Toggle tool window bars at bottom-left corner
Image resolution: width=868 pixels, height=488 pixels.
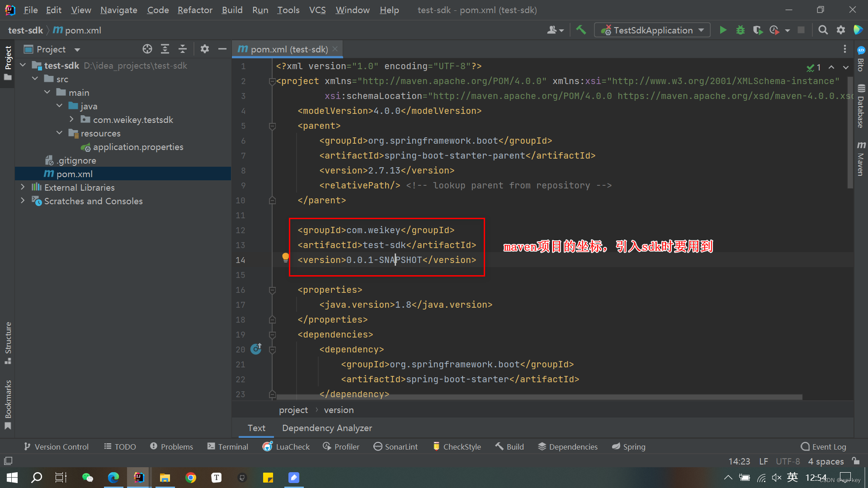(8, 461)
